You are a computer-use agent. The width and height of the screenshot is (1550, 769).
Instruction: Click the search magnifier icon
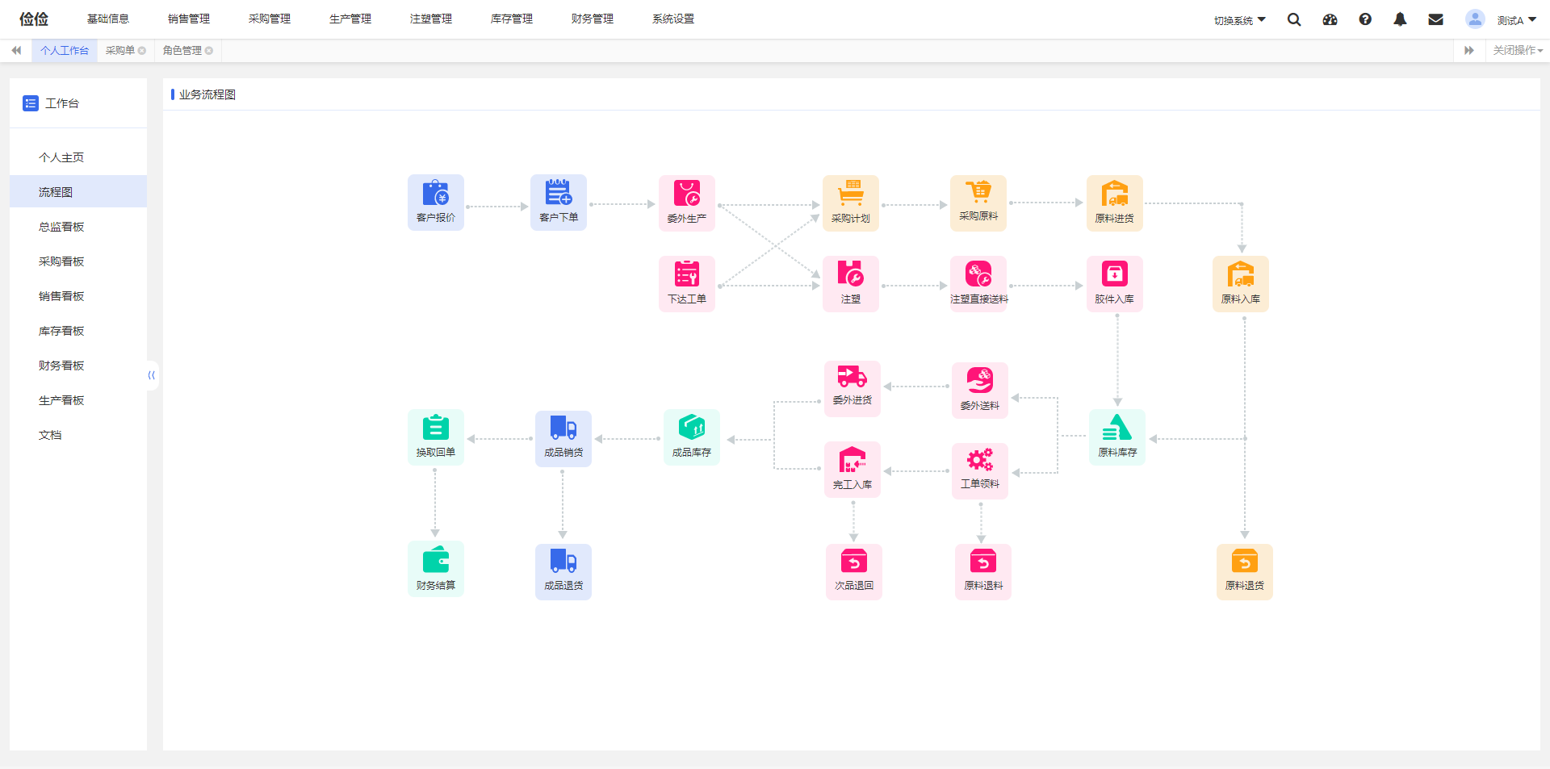coord(1294,19)
